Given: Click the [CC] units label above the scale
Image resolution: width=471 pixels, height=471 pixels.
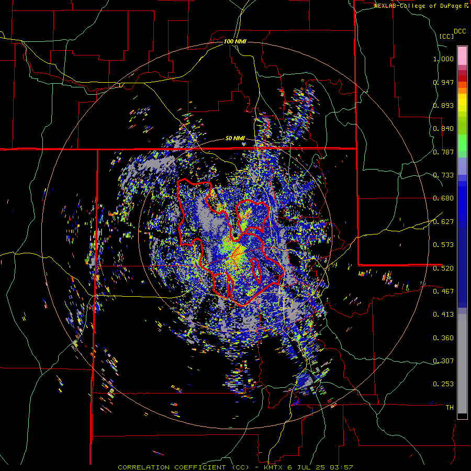Looking at the screenshot, I should [x=446, y=36].
